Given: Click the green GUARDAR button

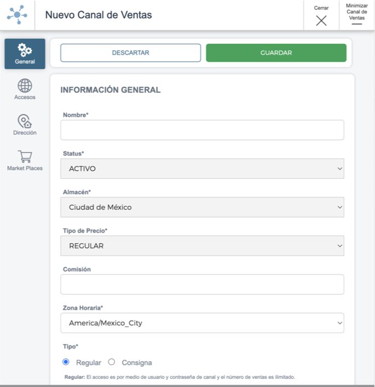Looking at the screenshot, I should 276,53.
